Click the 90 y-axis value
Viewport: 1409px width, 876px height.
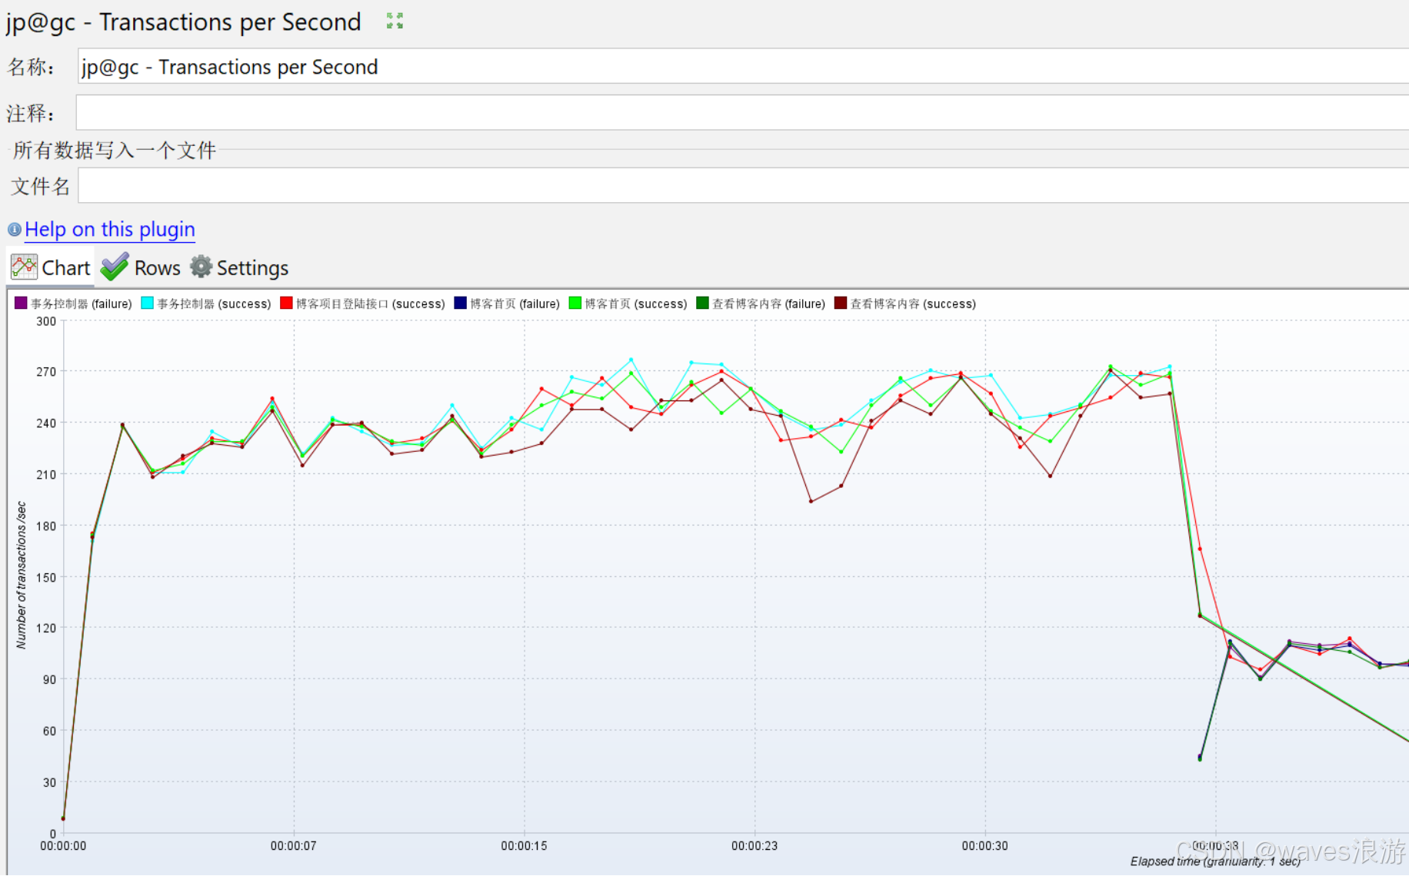point(49,680)
